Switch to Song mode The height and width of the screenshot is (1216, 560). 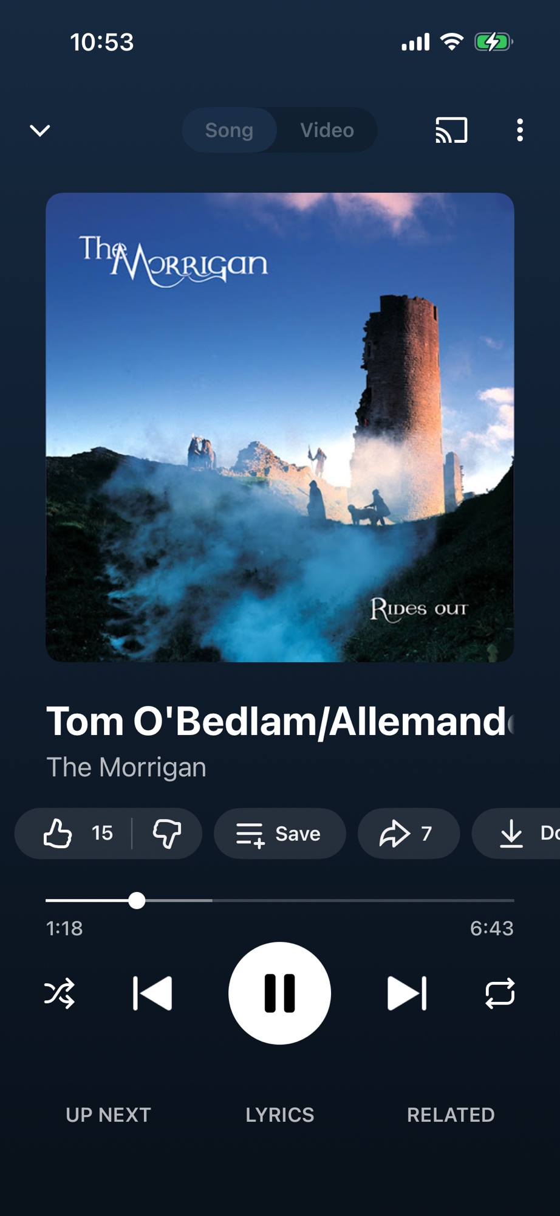[x=229, y=130]
